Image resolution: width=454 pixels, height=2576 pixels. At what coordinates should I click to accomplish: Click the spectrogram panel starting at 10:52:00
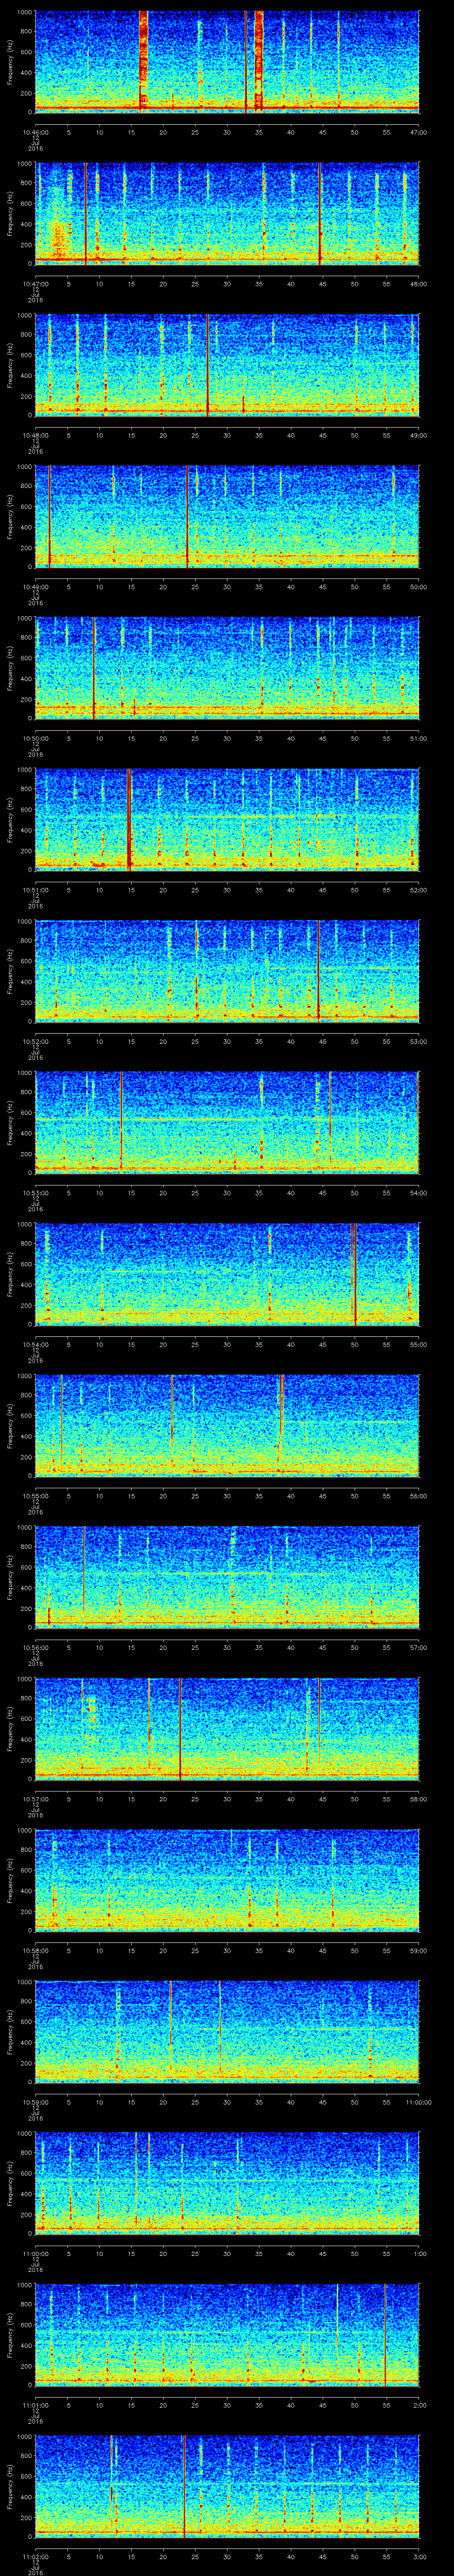click(227, 971)
